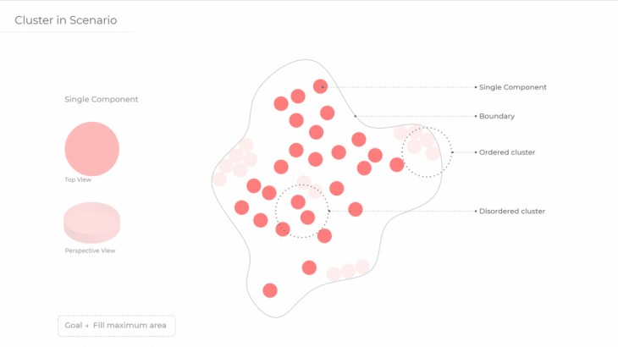Click the pink Perspective View cylinder
The image size is (618, 347).
tap(91, 223)
